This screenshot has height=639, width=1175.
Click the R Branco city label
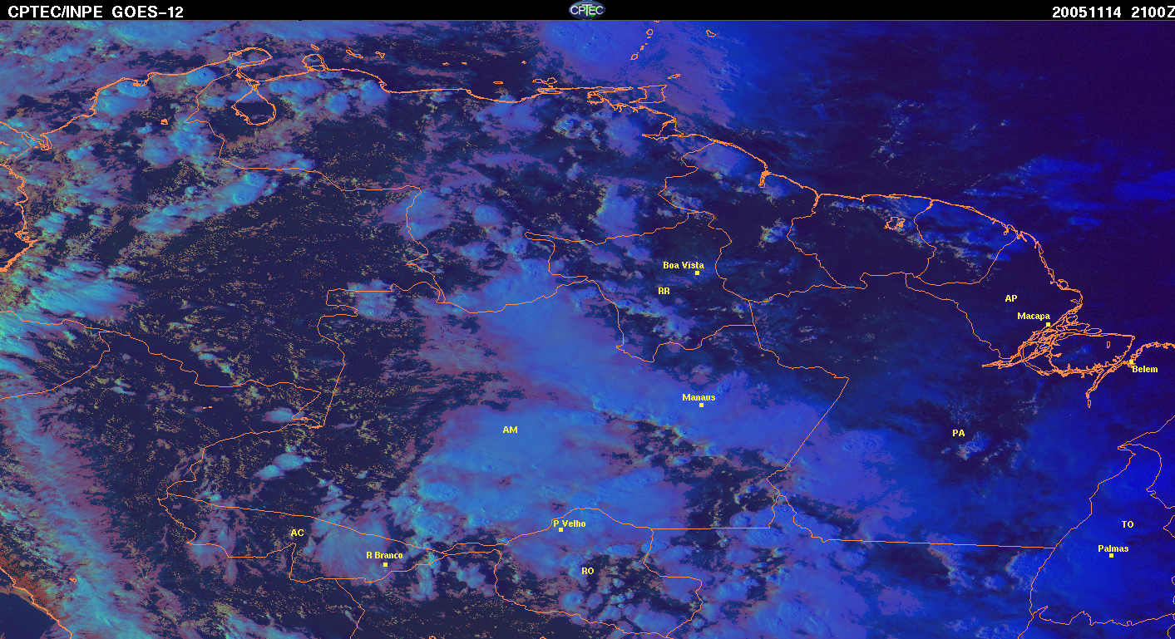[384, 555]
